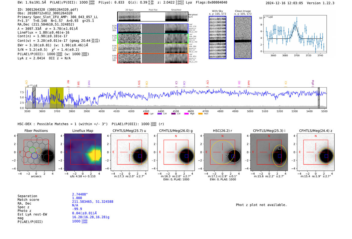Click the Est LyA rest-EW value 0.04(±0.01)Å
The width and height of the screenshot is (352, 239).
tap(84, 213)
